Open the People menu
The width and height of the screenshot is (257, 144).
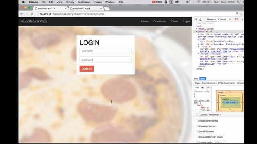(x=98, y=2)
